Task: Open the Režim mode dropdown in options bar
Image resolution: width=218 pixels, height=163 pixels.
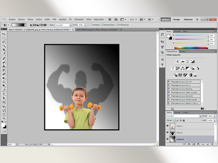Action: 64,25
